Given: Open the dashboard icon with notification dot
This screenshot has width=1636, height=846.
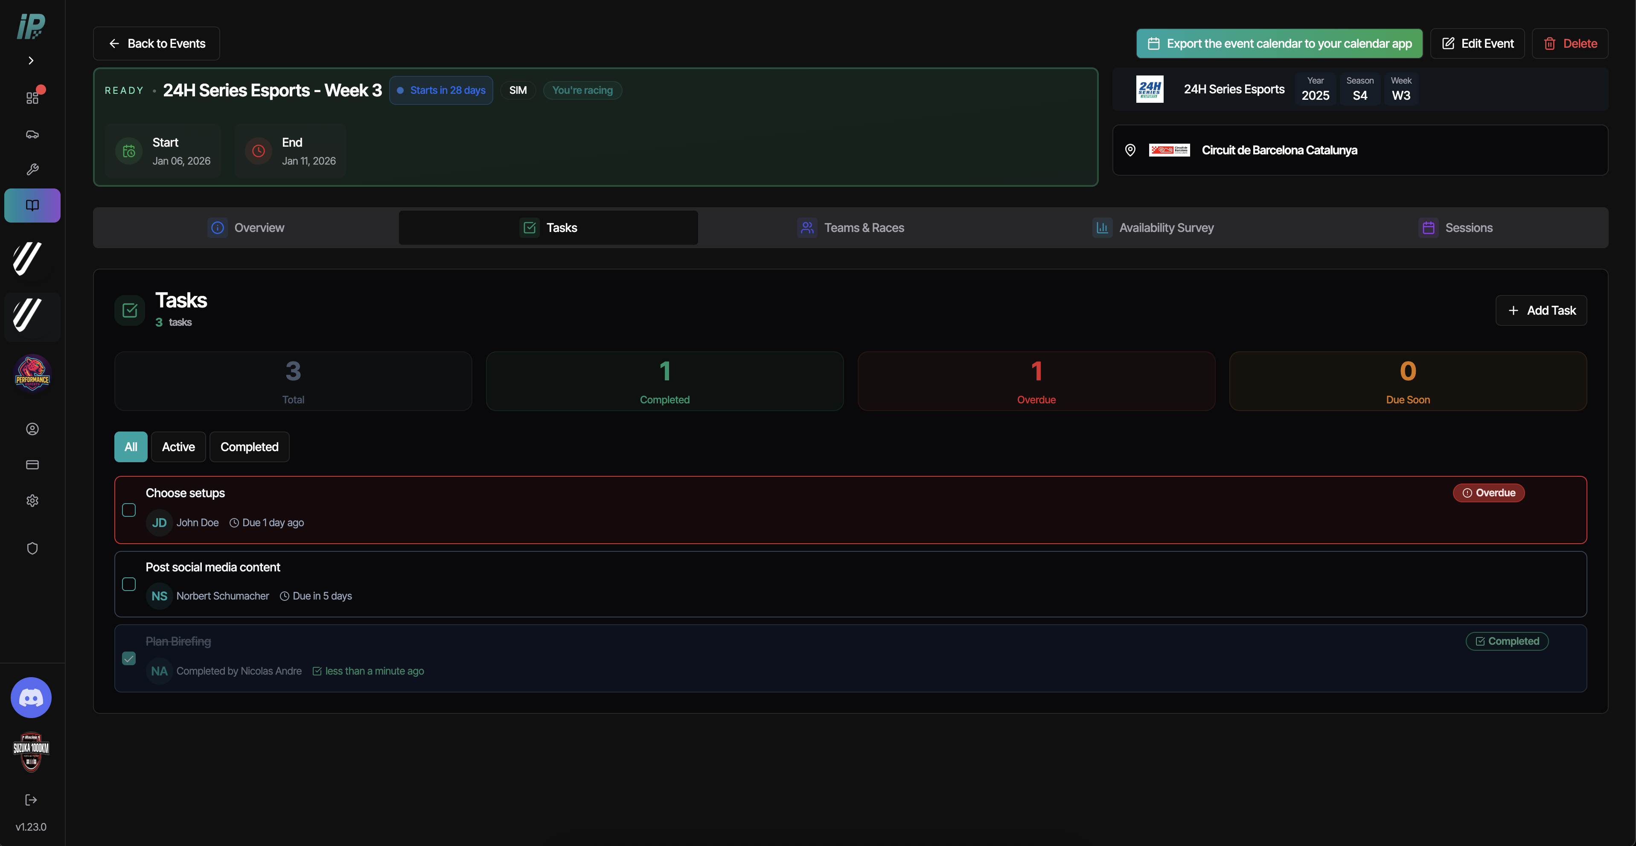Looking at the screenshot, I should click(32, 97).
